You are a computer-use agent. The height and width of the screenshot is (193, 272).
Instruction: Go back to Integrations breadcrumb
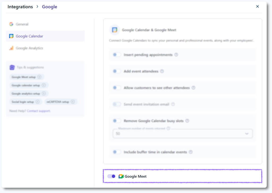tap(20, 7)
